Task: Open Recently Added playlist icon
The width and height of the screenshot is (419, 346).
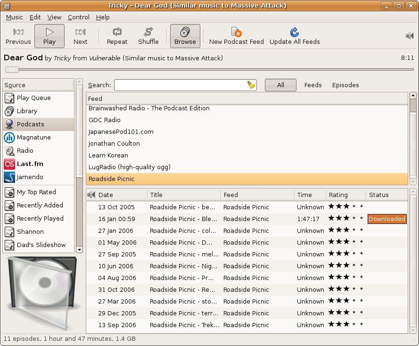Action: point(9,206)
